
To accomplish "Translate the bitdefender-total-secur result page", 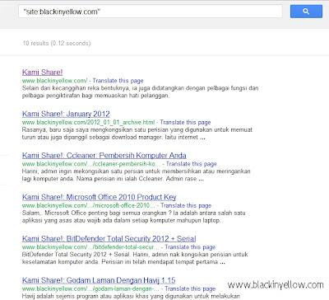I will [190, 247].
